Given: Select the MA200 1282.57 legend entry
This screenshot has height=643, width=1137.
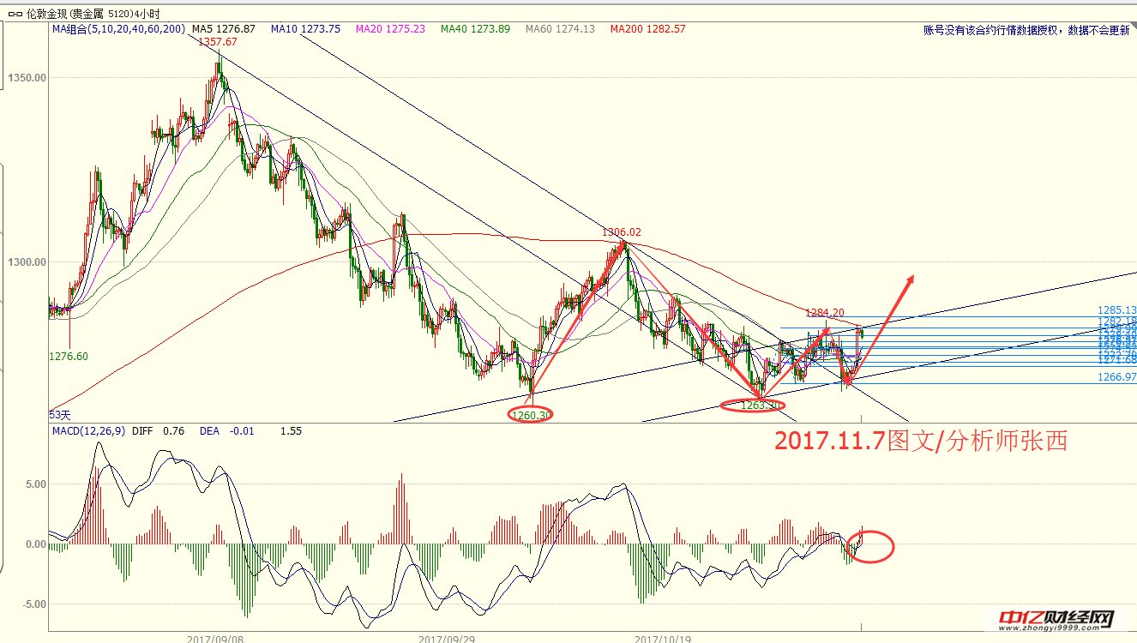Looking at the screenshot, I should click(647, 29).
